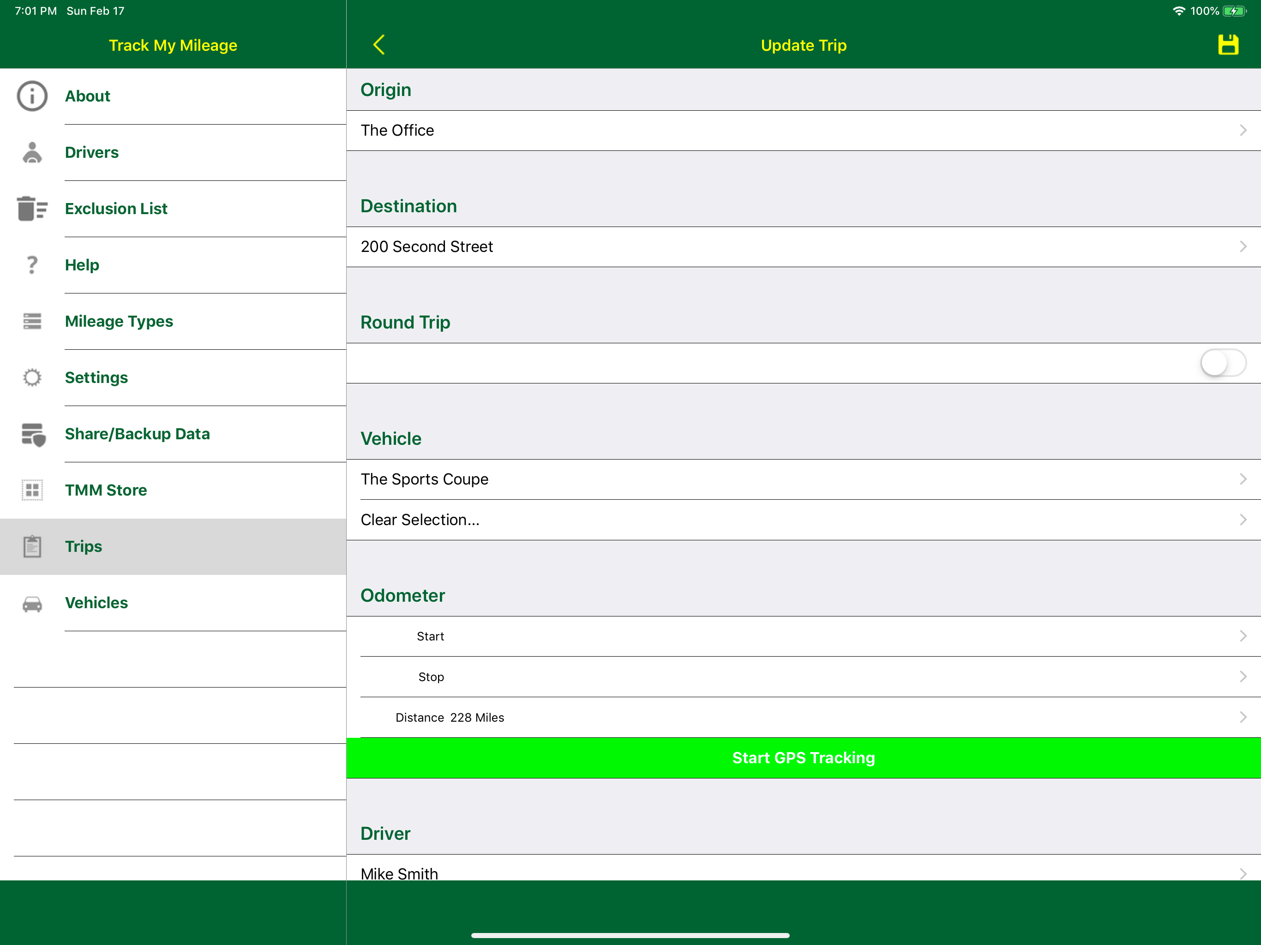Select The Sports Coupe row
Viewport: 1261px width, 945px height.
pyautogui.click(x=803, y=479)
